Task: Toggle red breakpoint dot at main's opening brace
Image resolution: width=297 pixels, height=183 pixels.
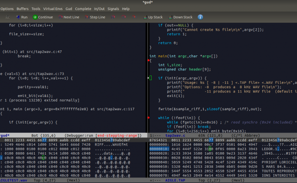Action: click(148, 60)
